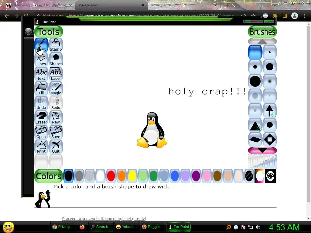Image resolution: width=311 pixels, height=233 pixels.
Task: Choose the Lines tool
Action: (41, 59)
